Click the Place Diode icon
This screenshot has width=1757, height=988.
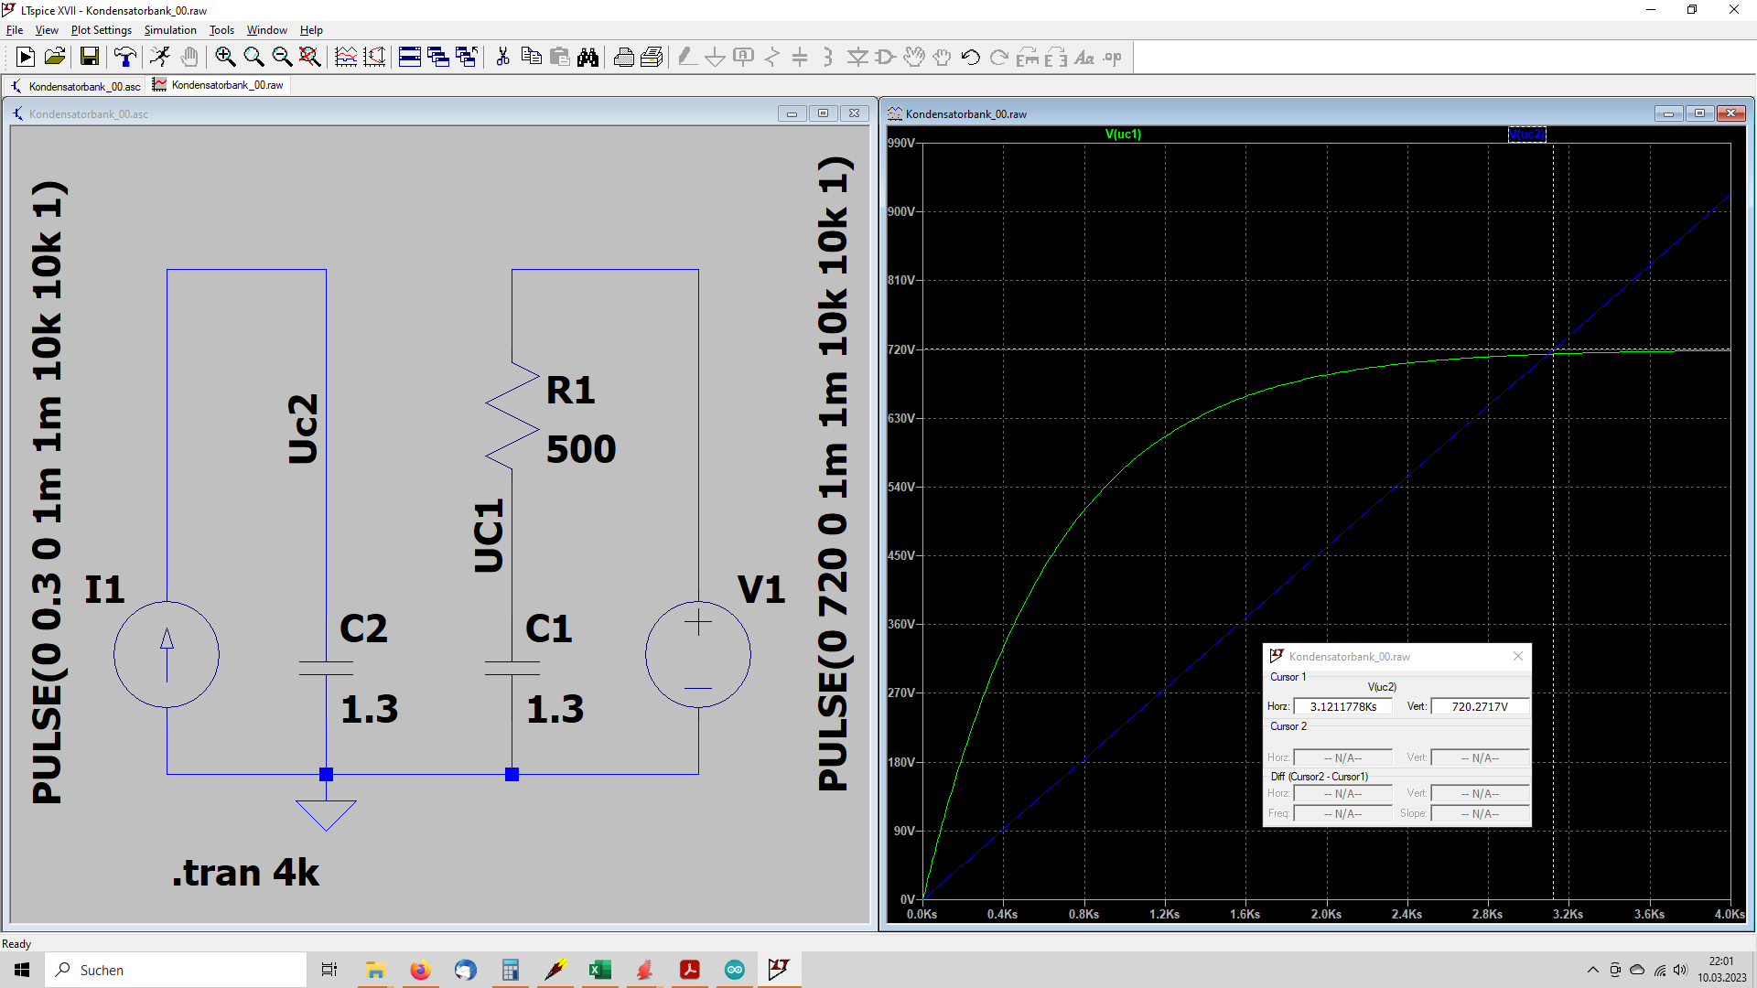pos(857,57)
